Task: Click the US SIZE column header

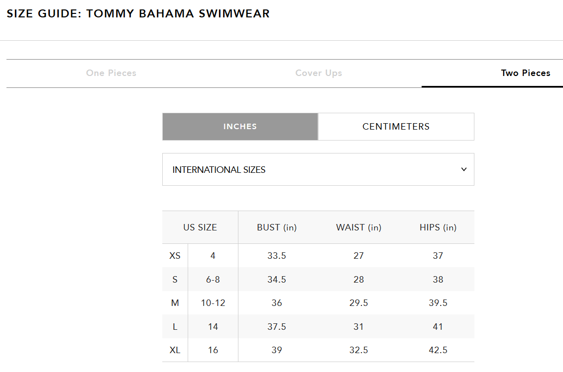Action: (x=200, y=227)
